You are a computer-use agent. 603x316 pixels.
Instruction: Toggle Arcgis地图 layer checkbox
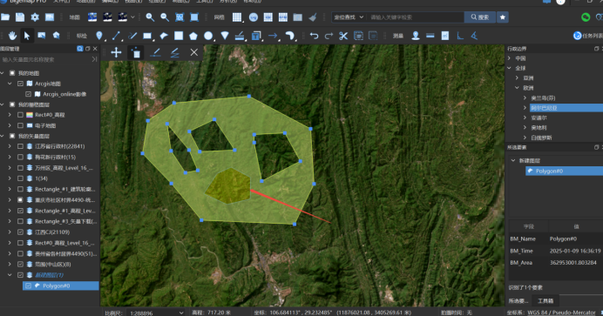coord(20,84)
